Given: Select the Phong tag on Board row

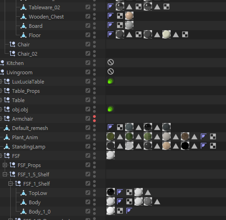Looking at the screenshot, I should [111, 25].
